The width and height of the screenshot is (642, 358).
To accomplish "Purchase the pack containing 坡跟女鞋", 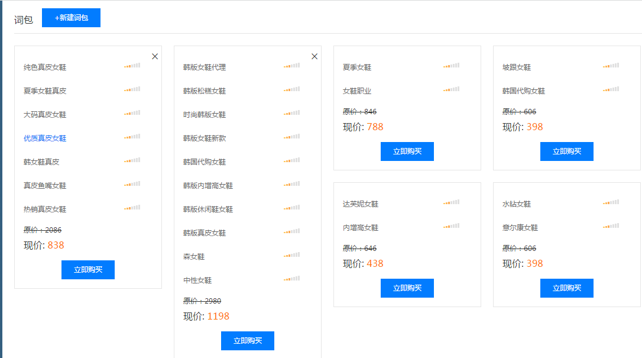I will tap(567, 151).
